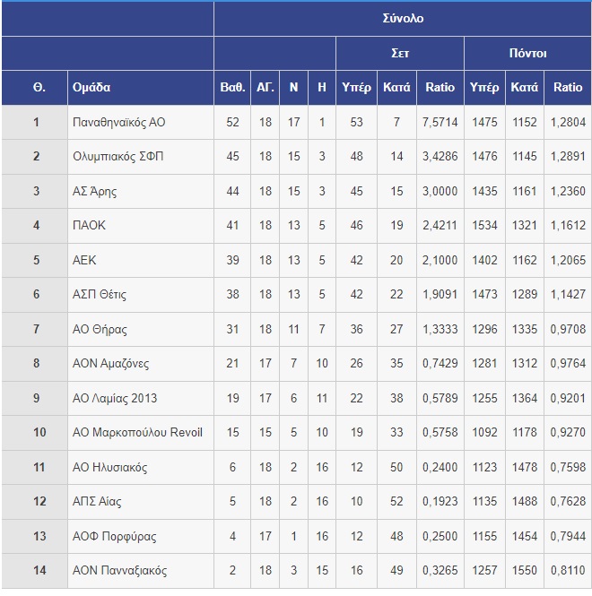Click rank number 10
This screenshot has height=596, width=592.
pyautogui.click(x=39, y=432)
